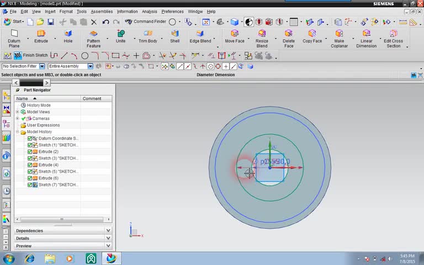Open Internet Explorer from the taskbar
424x265 pixels.
click(x=29, y=258)
